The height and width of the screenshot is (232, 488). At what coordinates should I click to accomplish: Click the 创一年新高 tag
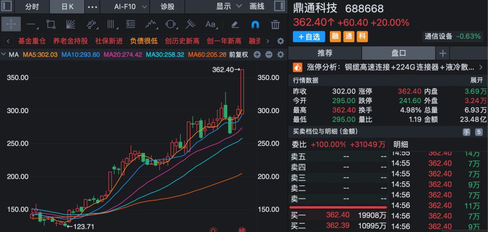click(x=224, y=41)
